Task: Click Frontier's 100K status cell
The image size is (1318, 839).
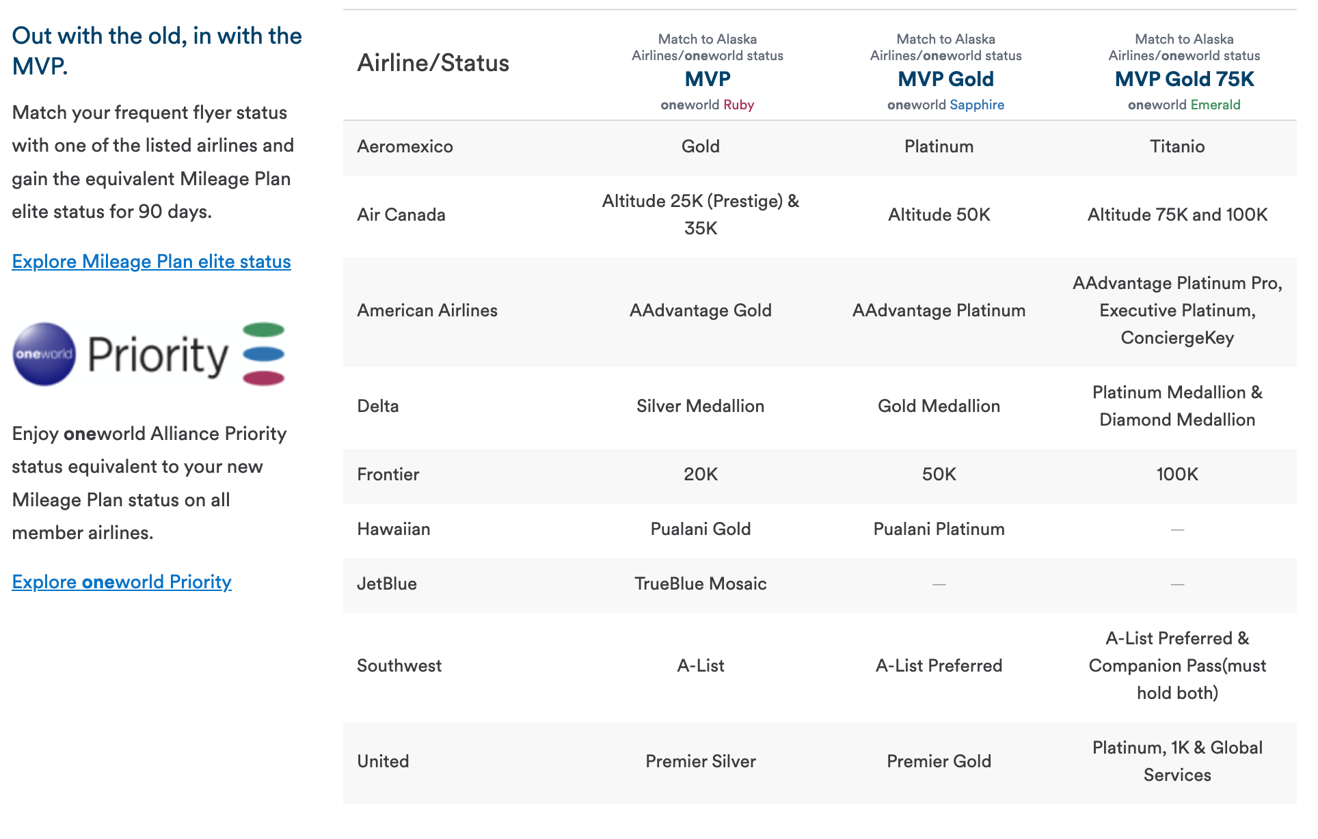Action: pos(1176,474)
